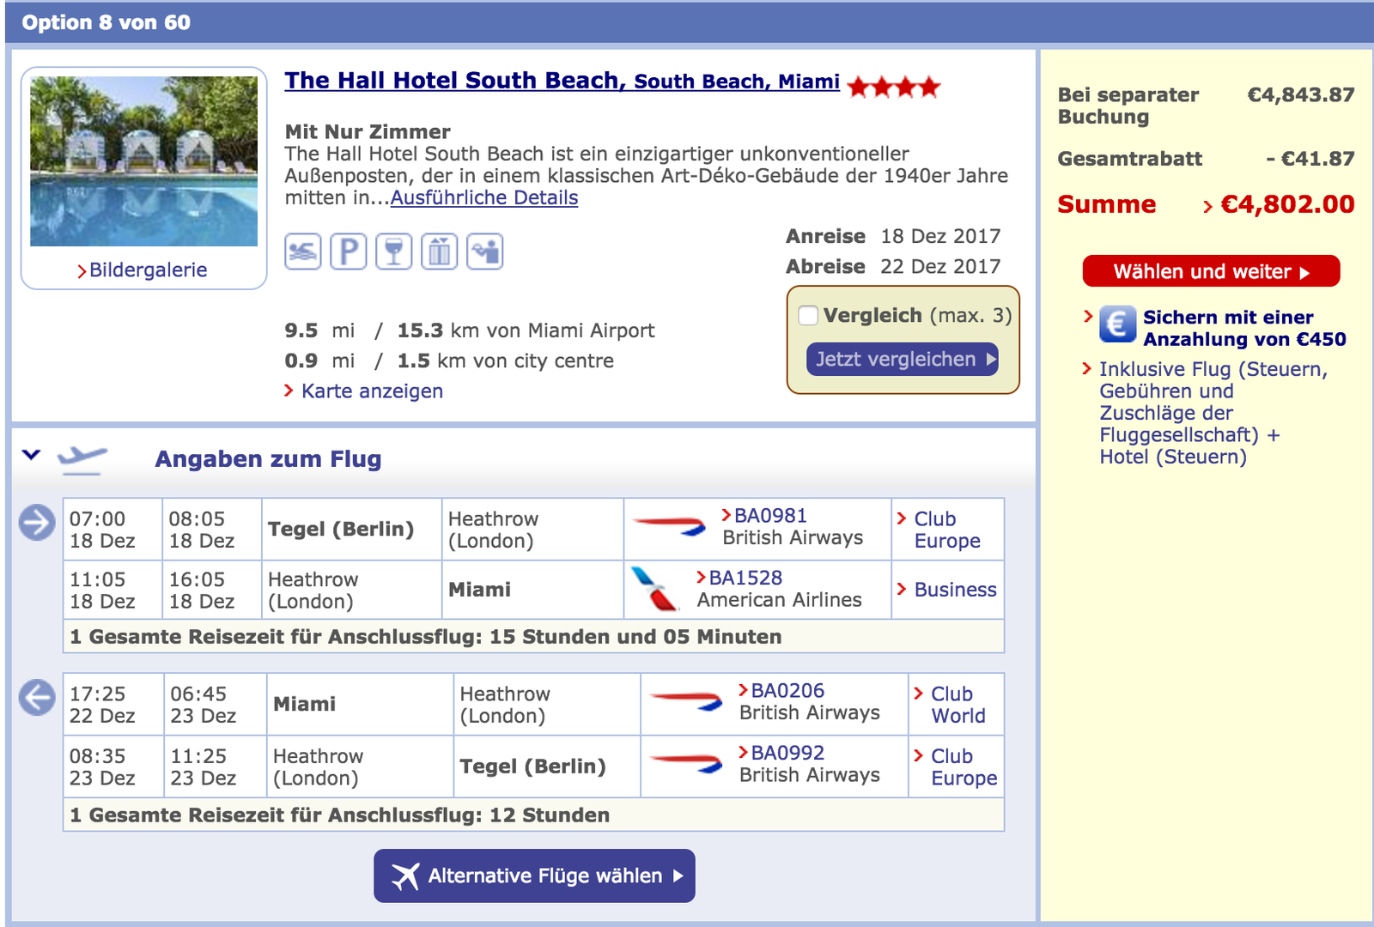Screen dimensions: 1374x927
Task: Click the Abreise date 22 Dez 2017
Action: click(941, 266)
